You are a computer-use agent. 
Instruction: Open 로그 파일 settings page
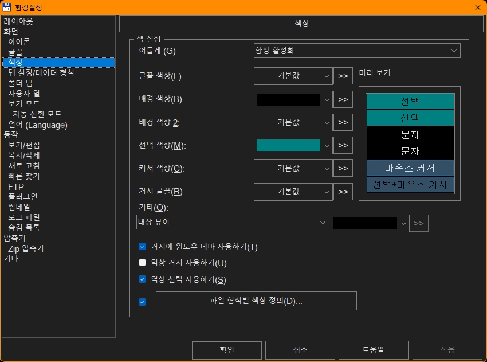(24, 217)
